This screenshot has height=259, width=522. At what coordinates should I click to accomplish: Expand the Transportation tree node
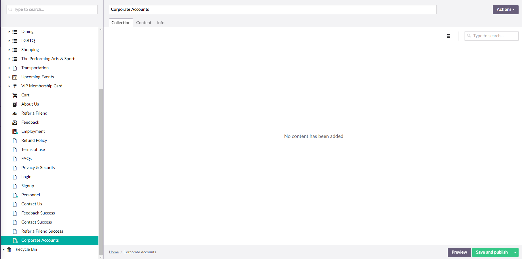coord(9,68)
